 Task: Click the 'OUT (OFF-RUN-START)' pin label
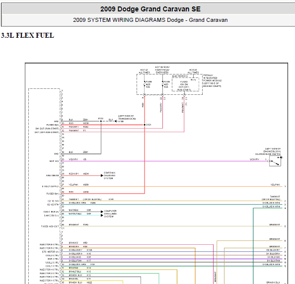point(47,132)
